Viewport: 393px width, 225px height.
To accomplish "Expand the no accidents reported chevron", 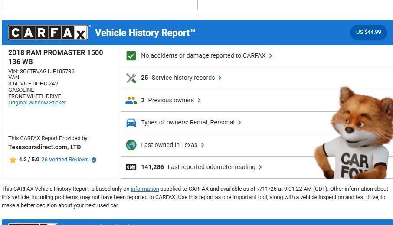I will (271, 56).
